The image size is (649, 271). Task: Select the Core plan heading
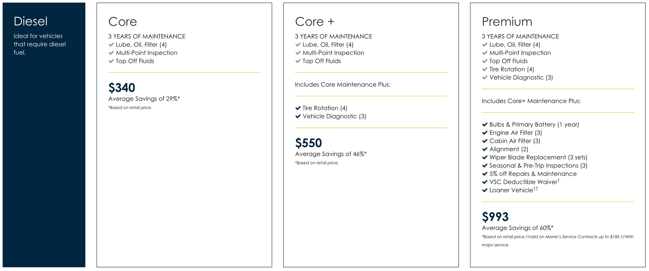pos(123,21)
